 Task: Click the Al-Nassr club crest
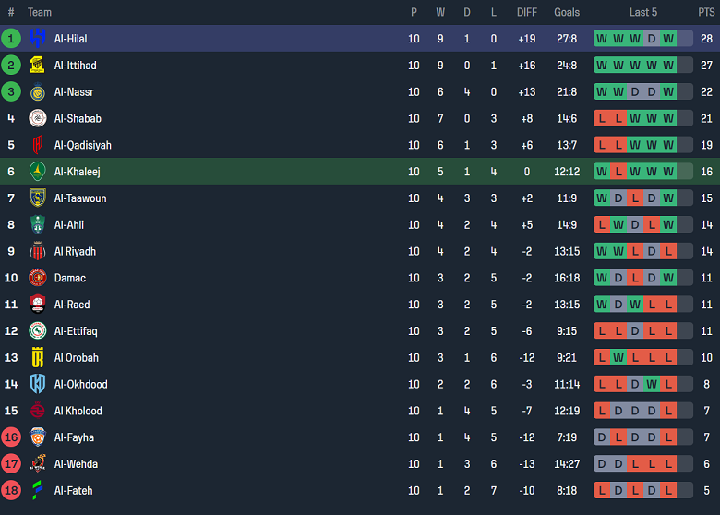tap(38, 92)
